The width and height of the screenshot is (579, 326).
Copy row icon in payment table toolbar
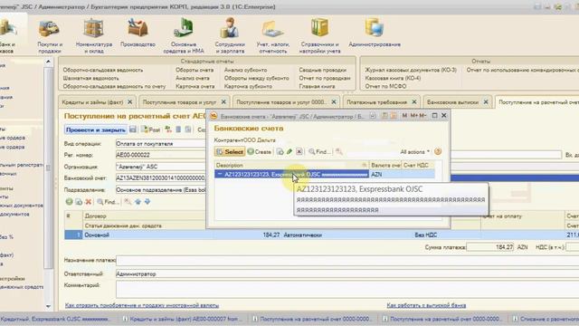(79, 202)
